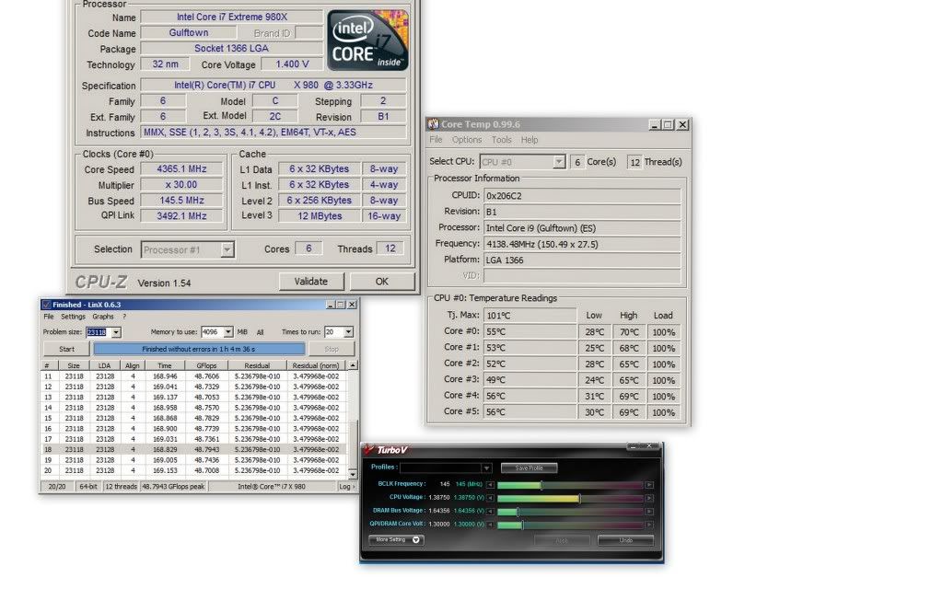This screenshot has width=943, height=589.
Task: Click the LinX vertical scrollbar thumb
Action: pos(353,445)
